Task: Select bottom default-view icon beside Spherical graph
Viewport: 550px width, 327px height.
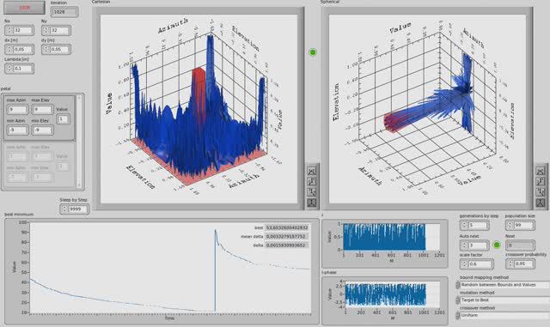Action: (541, 203)
